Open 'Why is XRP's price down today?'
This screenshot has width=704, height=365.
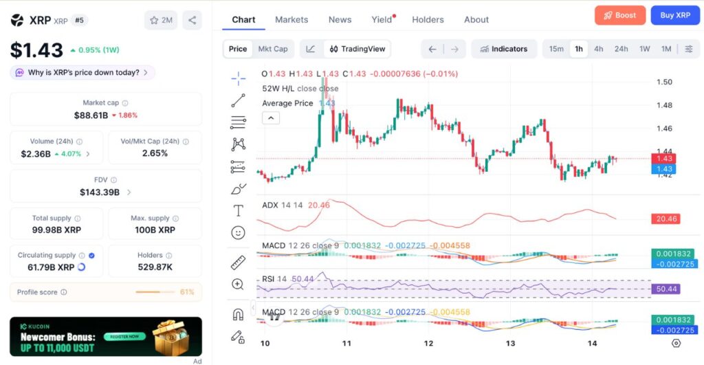[82, 72]
